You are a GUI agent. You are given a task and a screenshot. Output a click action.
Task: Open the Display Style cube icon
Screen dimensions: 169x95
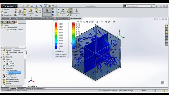click(x=97, y=22)
